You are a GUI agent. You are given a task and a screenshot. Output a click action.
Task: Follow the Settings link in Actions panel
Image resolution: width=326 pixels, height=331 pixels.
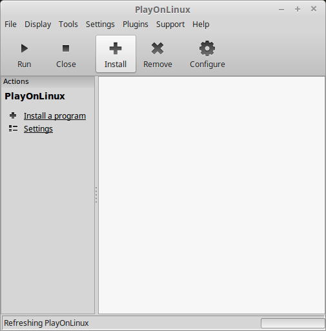point(38,129)
